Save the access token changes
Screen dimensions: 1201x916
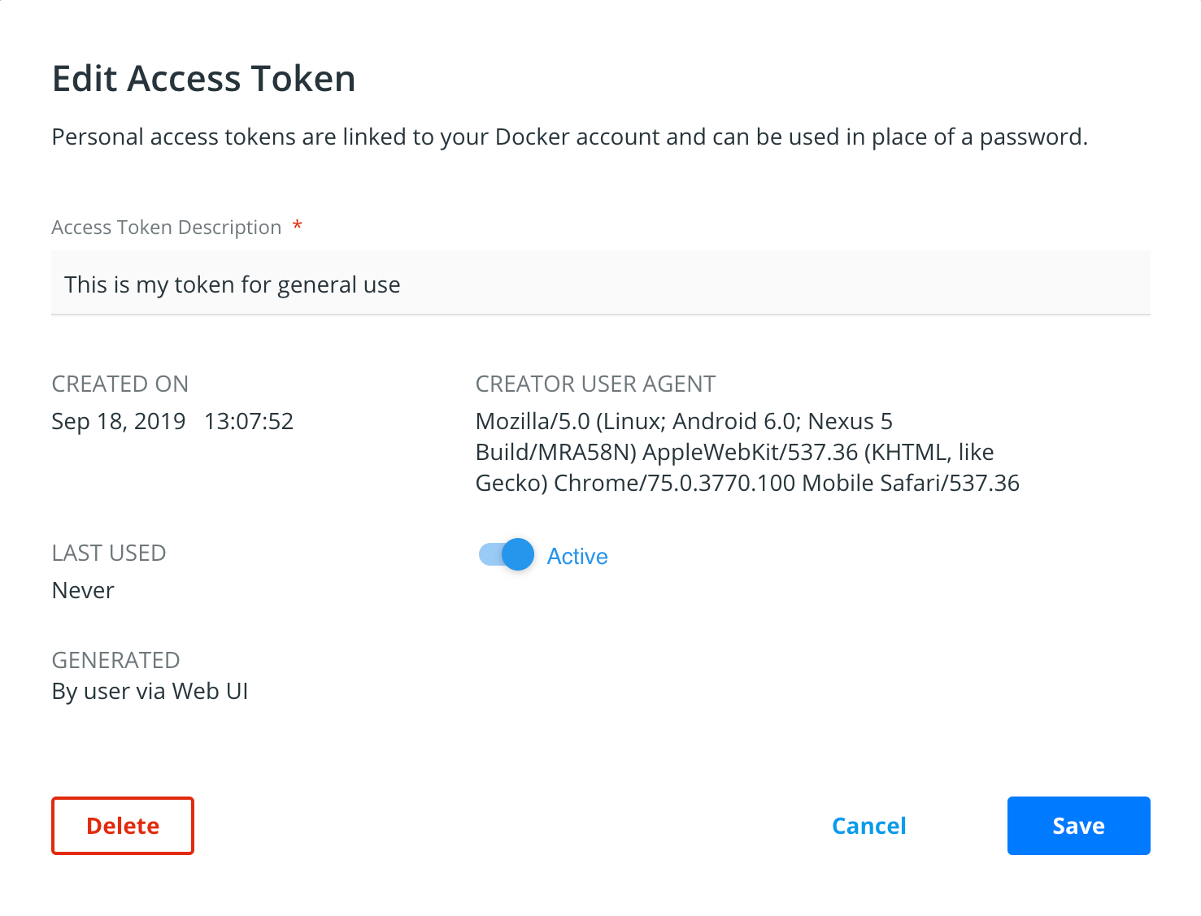click(1078, 826)
